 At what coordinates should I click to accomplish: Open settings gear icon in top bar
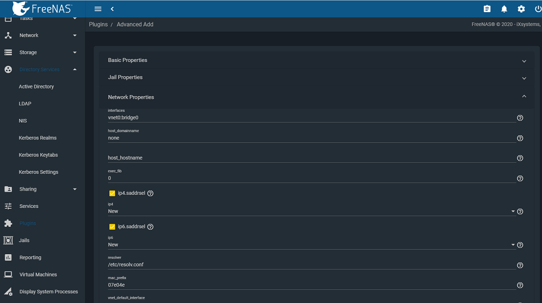[x=521, y=9]
